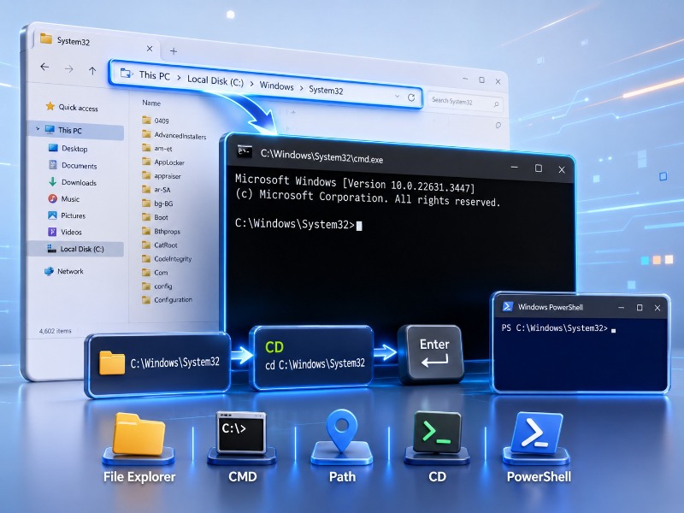The image size is (684, 513).
Task: Close the System32 tab in File Explorer
Action: pos(150,49)
